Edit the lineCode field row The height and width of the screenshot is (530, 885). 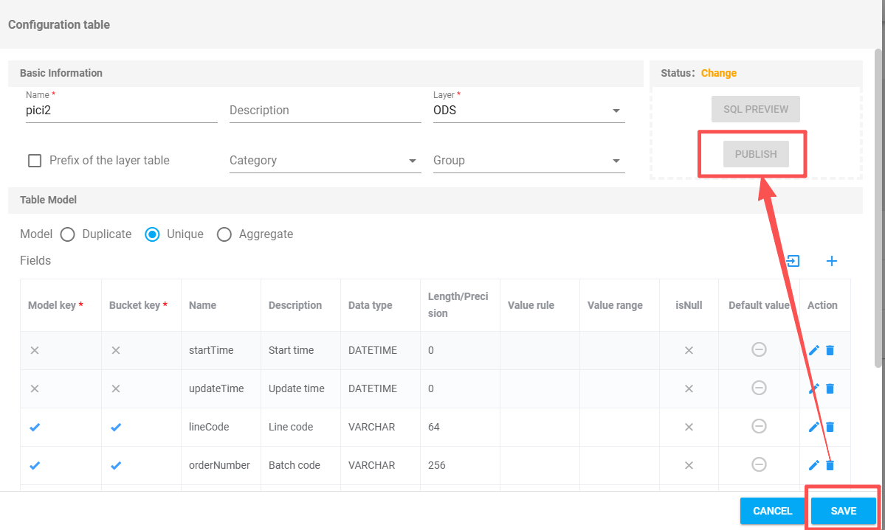click(814, 427)
